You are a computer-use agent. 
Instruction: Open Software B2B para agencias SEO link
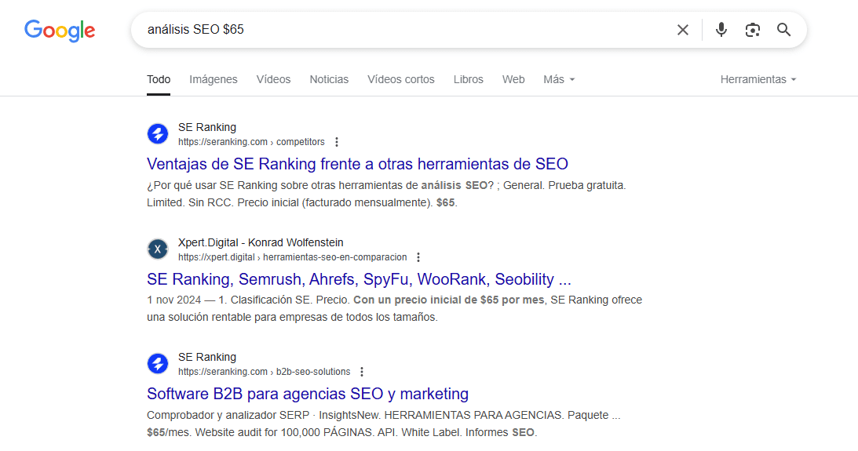308,394
